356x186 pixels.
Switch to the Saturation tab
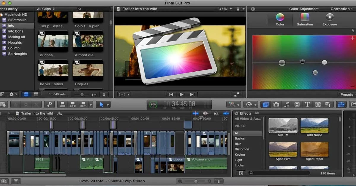tap(305, 20)
